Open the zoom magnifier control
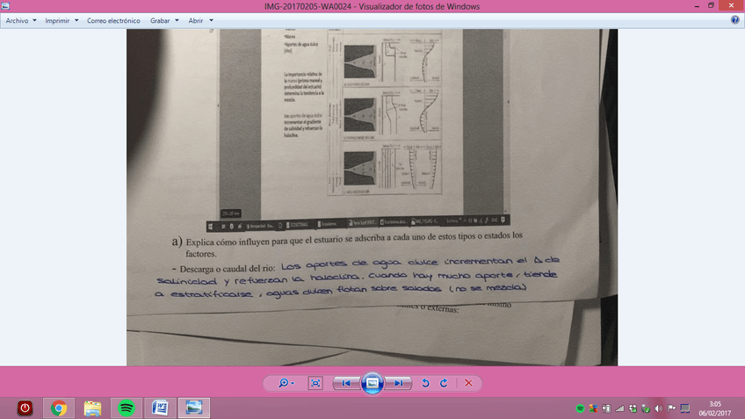745x419 pixels. click(x=286, y=383)
